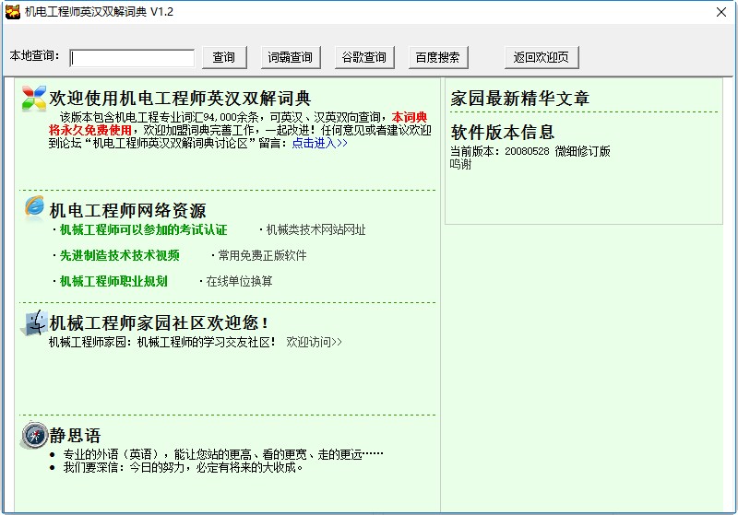Click the 鸣谢 text
This screenshot has width=738, height=515.
point(460,164)
